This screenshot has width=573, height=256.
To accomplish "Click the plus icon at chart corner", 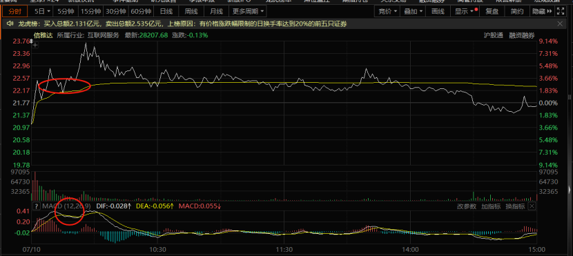I will [x=35, y=45].
